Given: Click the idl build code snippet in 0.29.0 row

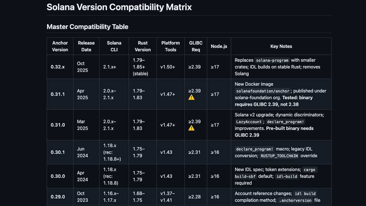Looking at the screenshot, I should (305, 193).
